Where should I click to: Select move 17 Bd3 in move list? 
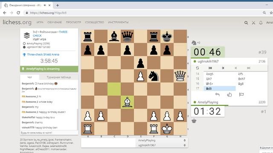pyautogui.click(x=220, y=89)
